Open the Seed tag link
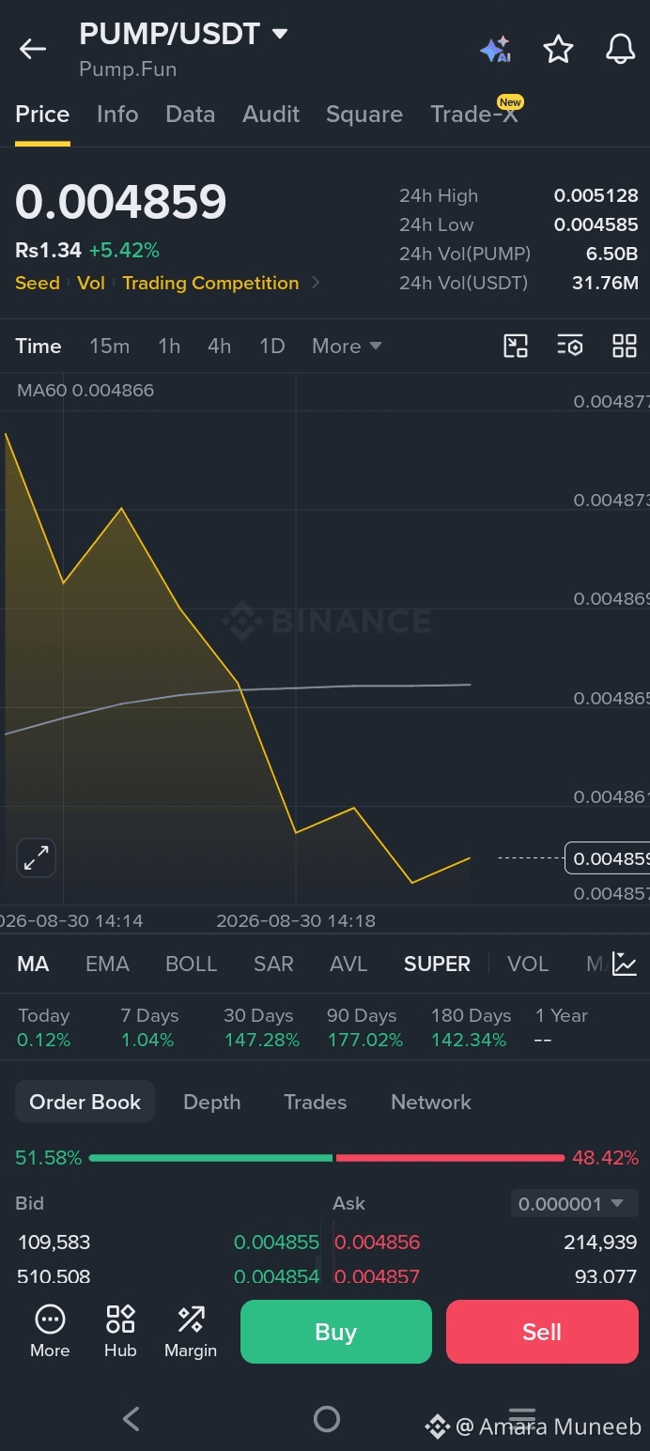650x1451 pixels. (38, 283)
